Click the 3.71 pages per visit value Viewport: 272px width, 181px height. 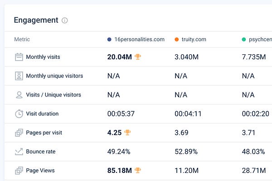248,133
